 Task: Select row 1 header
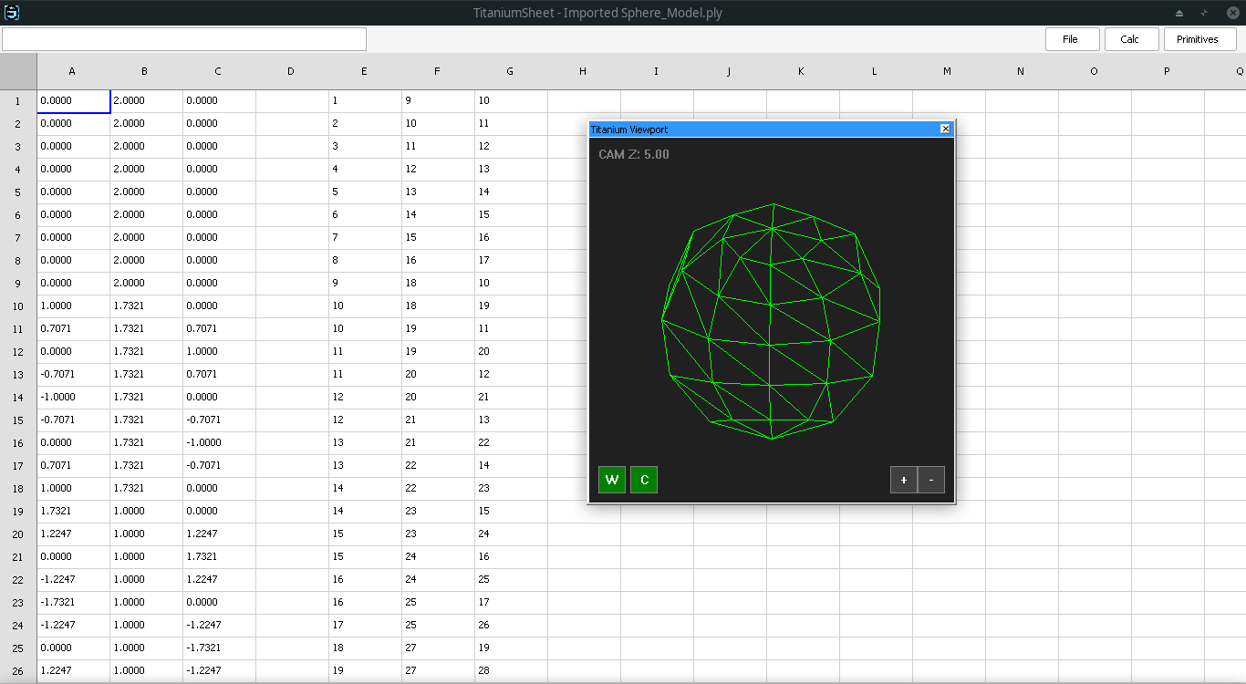click(18, 101)
